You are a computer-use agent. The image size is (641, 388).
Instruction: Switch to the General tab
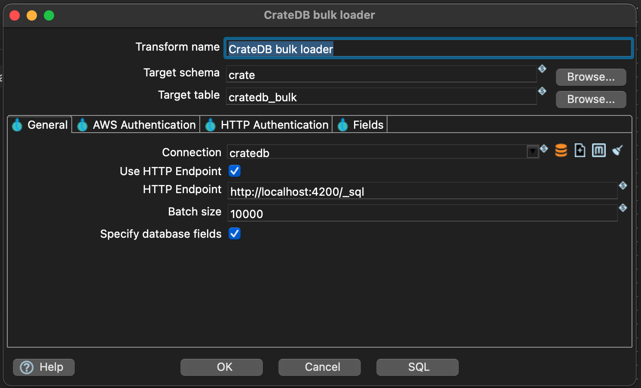[40, 125]
